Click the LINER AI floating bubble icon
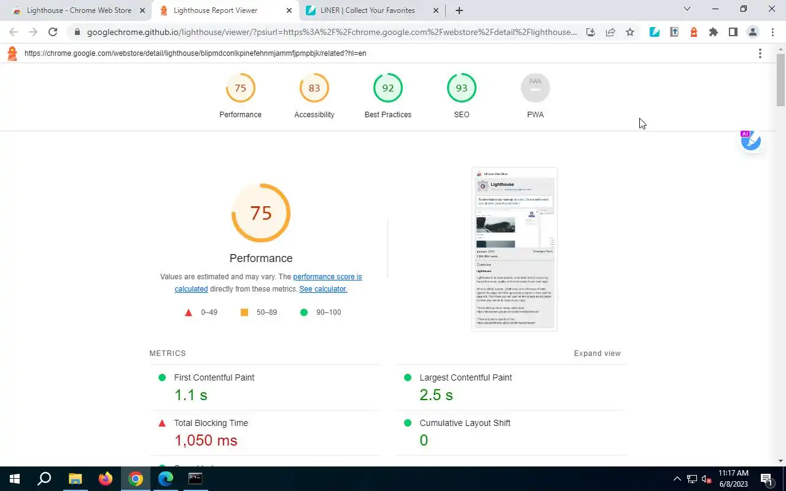The width and height of the screenshot is (786, 491). (750, 141)
